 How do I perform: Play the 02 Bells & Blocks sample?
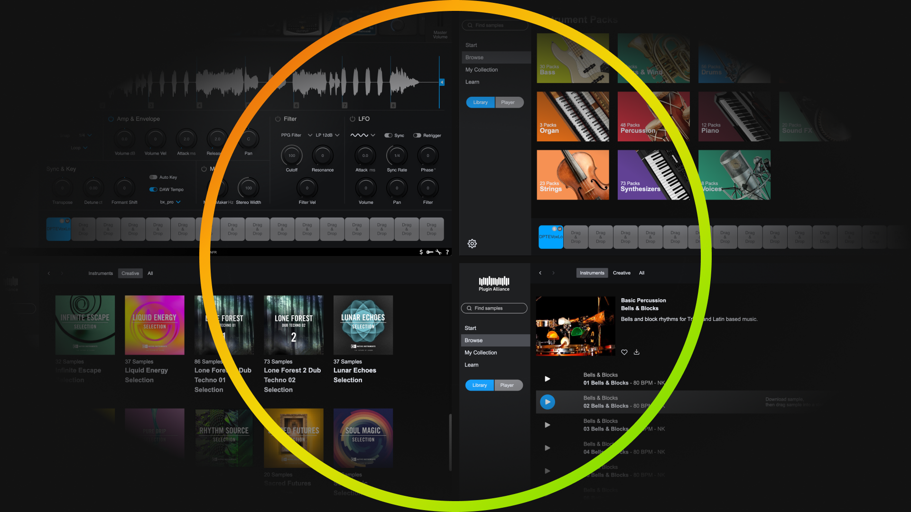click(x=548, y=402)
